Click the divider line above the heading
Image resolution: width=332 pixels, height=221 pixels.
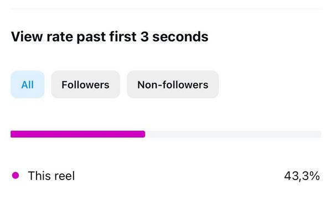pos(166,9)
